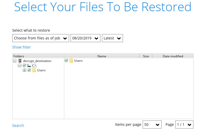Open the Items per page 50 dropdown

[x=152, y=125]
